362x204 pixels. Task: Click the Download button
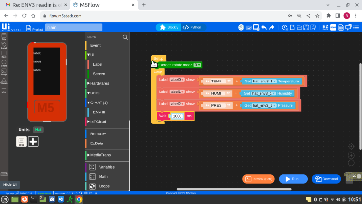326,179
